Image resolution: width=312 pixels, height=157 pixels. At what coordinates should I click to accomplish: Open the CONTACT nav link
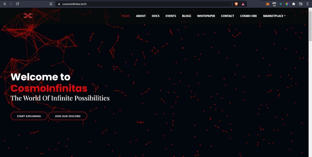[228, 16]
